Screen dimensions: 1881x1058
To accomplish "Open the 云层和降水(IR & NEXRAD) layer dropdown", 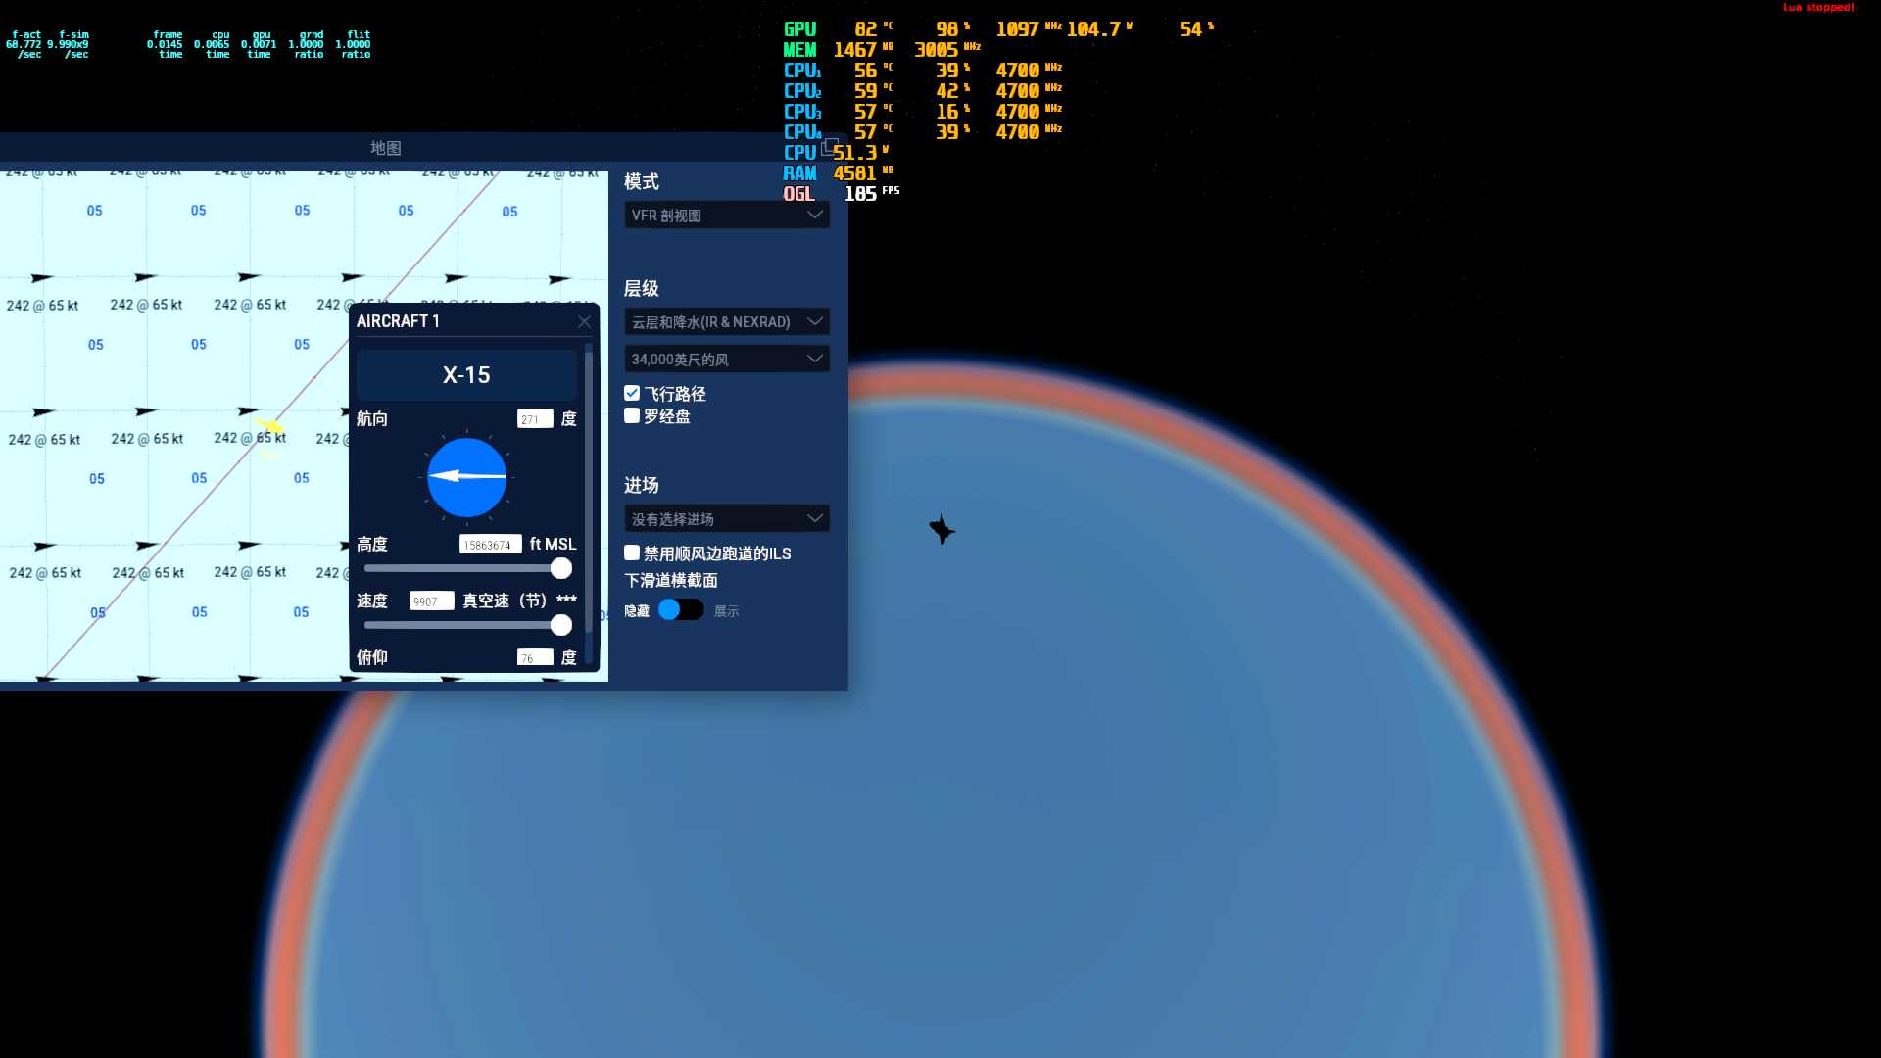I will [727, 321].
